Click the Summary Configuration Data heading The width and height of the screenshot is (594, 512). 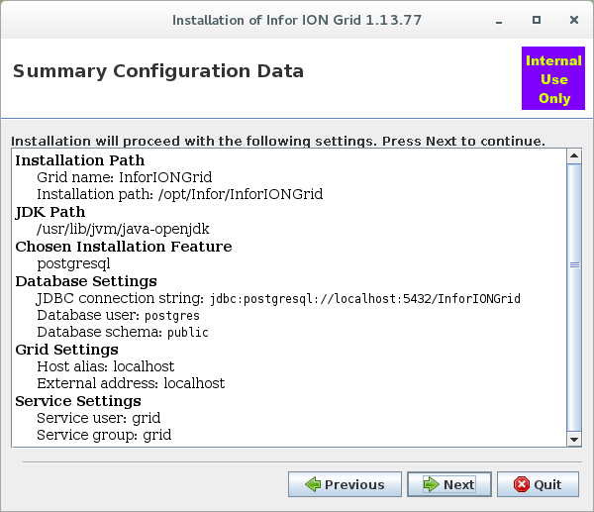coord(157,71)
